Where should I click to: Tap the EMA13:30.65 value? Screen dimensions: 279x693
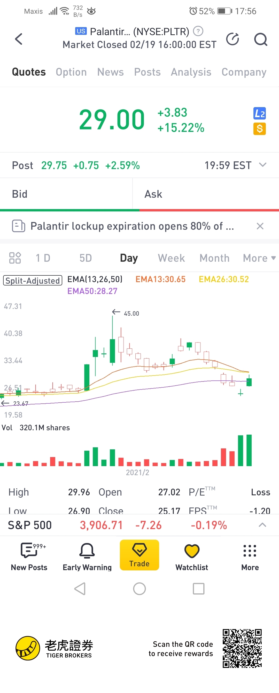pyautogui.click(x=160, y=279)
